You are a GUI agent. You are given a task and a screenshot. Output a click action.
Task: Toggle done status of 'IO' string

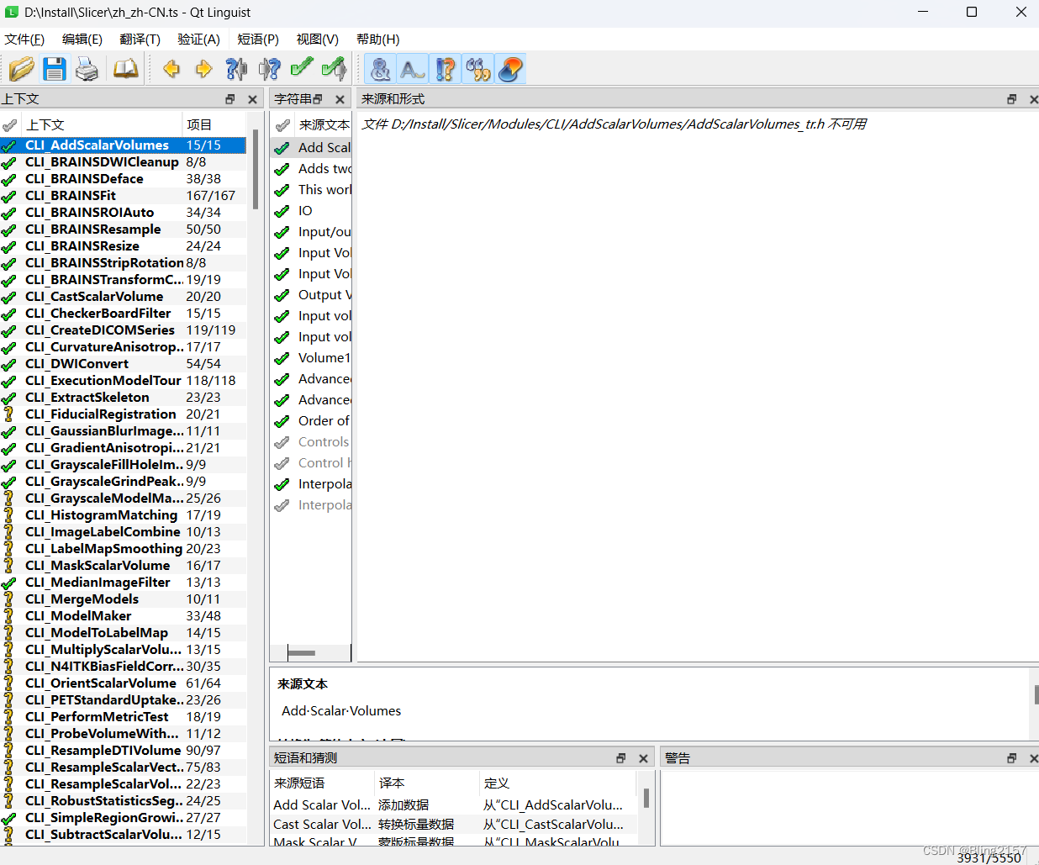click(x=282, y=211)
